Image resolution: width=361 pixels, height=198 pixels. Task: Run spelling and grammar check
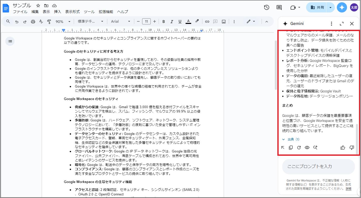[x=41, y=22]
